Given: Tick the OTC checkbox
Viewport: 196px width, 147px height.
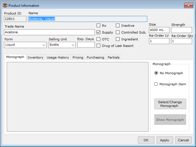Looking at the screenshot, I should (x=98, y=39).
